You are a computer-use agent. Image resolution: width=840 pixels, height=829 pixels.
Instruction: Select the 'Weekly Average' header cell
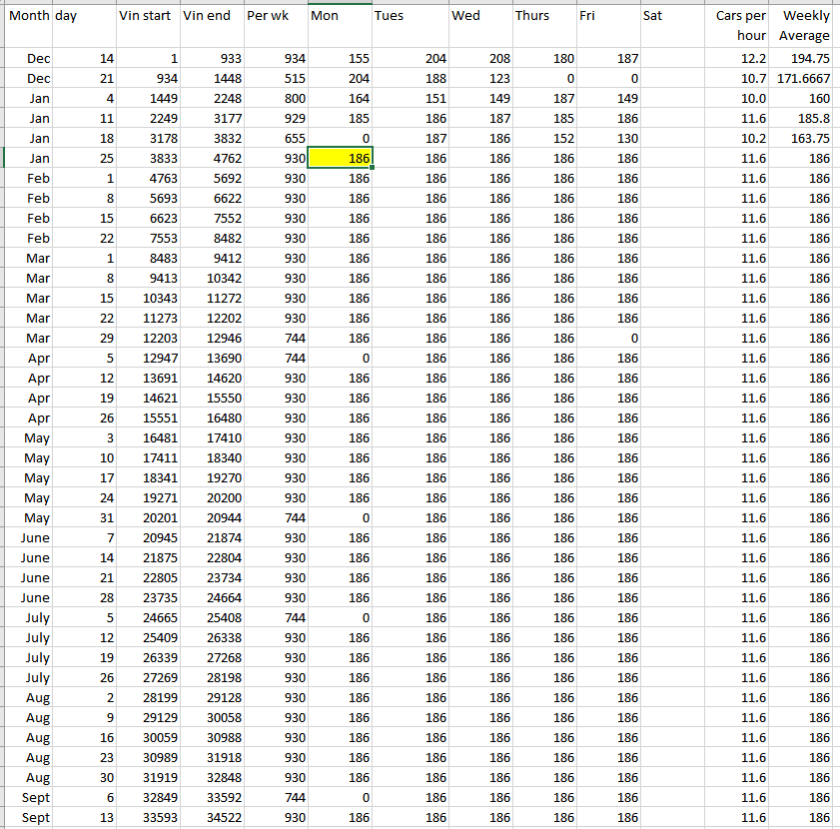[x=804, y=25]
